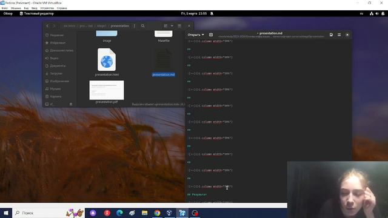Click the presentation.md title in the editor header
Screen dimensions: 388x218
click(x=271, y=33)
